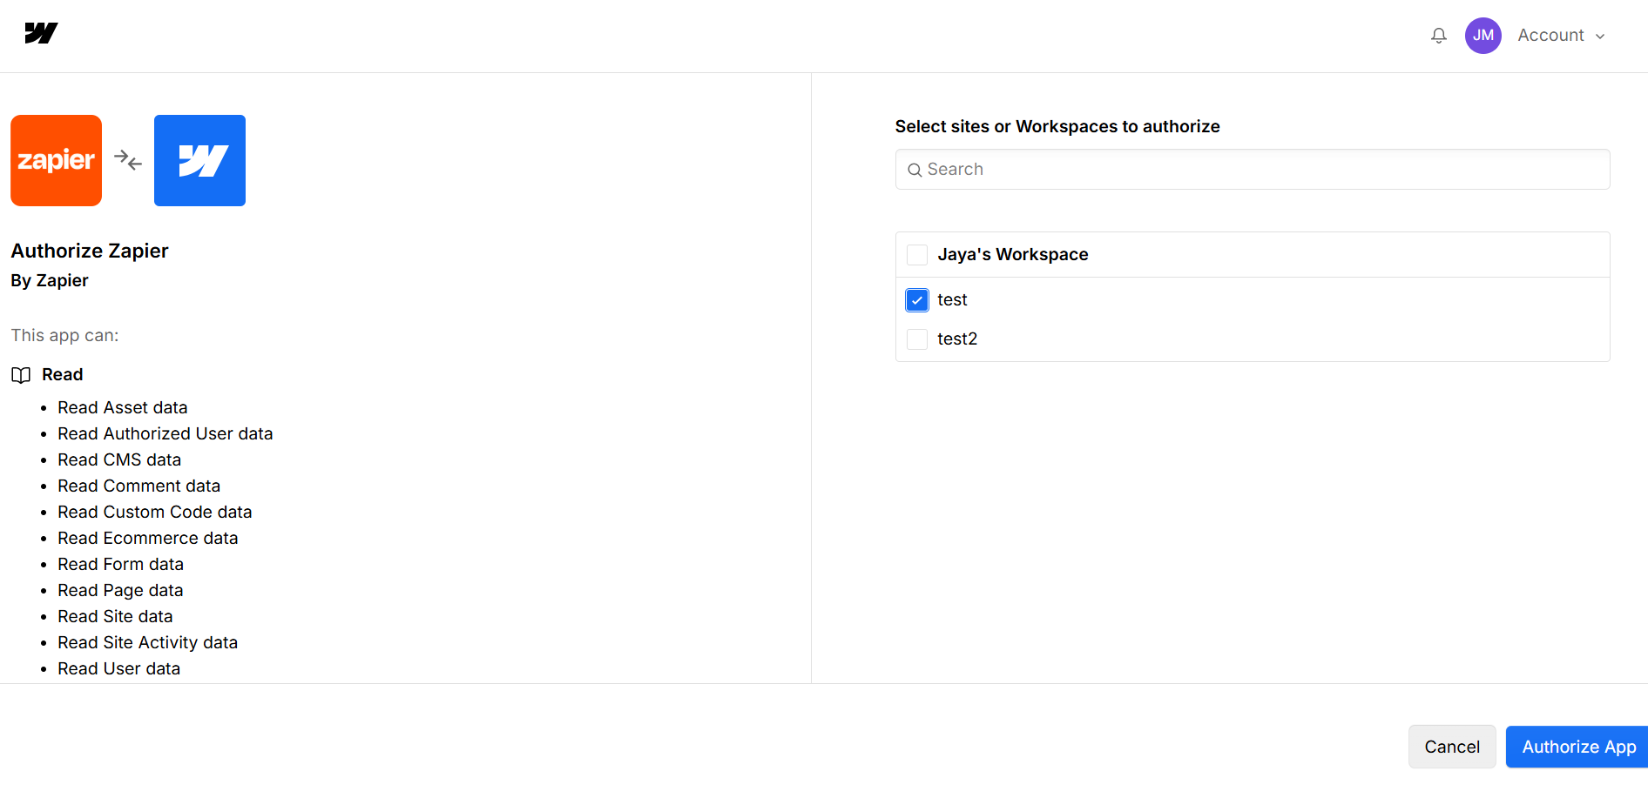Select the test2 site label
Viewport: 1648px width, 798px height.
[x=957, y=339]
